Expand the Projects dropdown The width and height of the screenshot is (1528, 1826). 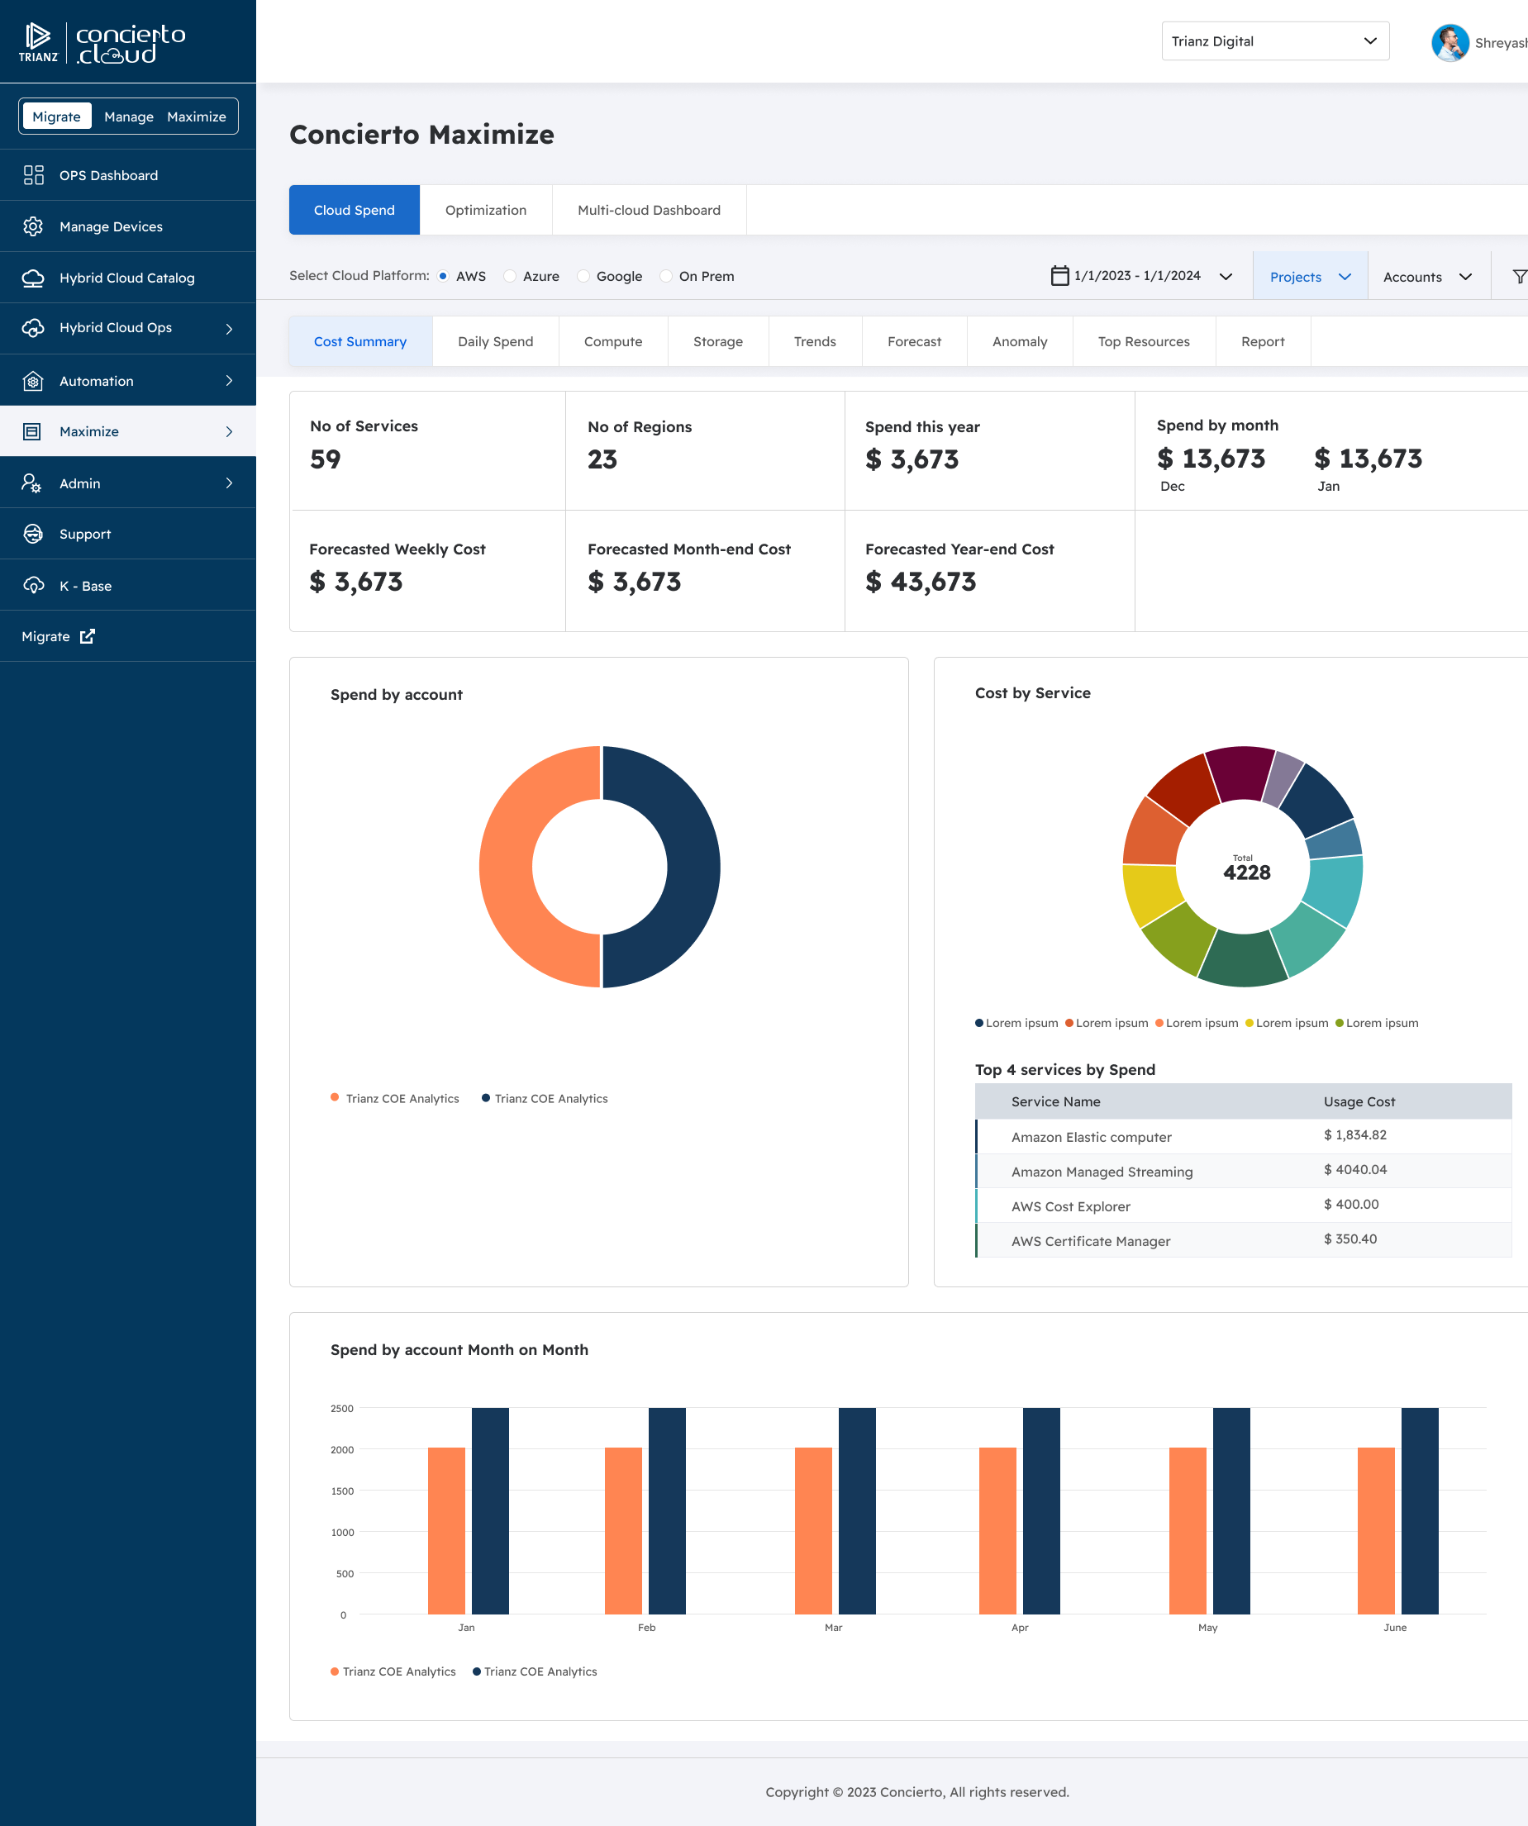pyautogui.click(x=1310, y=276)
